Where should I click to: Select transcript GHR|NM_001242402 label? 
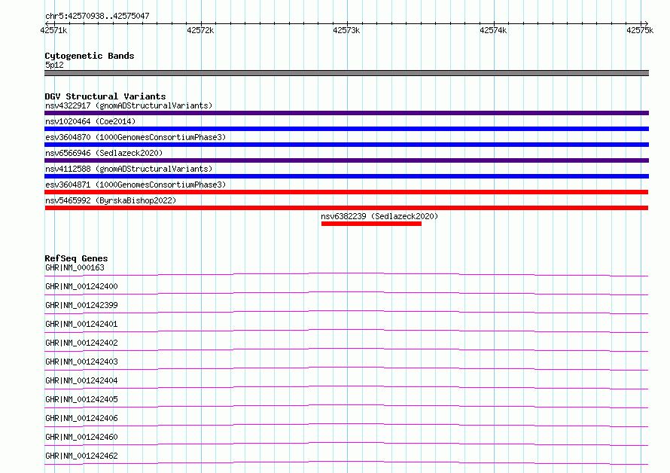(x=81, y=343)
